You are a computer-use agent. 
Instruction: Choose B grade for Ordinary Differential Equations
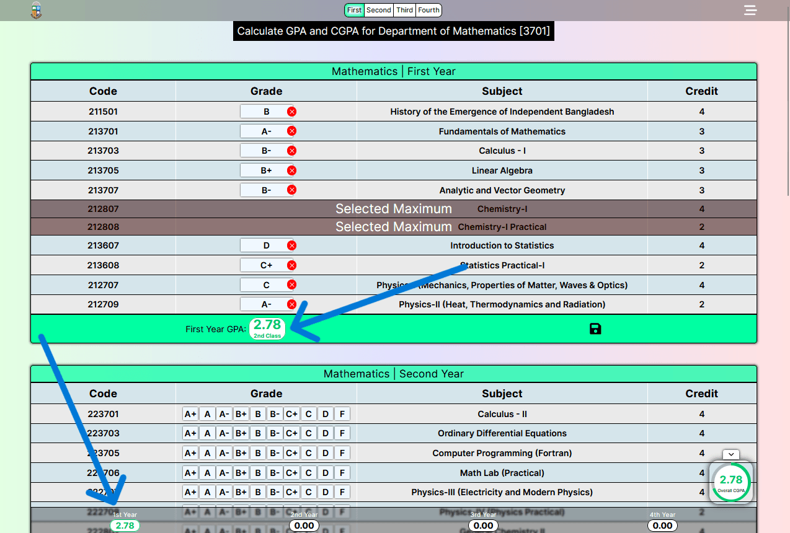pyautogui.click(x=258, y=433)
